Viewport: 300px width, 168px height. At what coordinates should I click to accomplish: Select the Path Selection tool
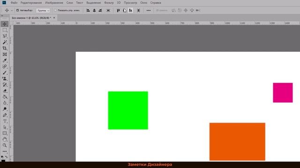(x=5, y=127)
